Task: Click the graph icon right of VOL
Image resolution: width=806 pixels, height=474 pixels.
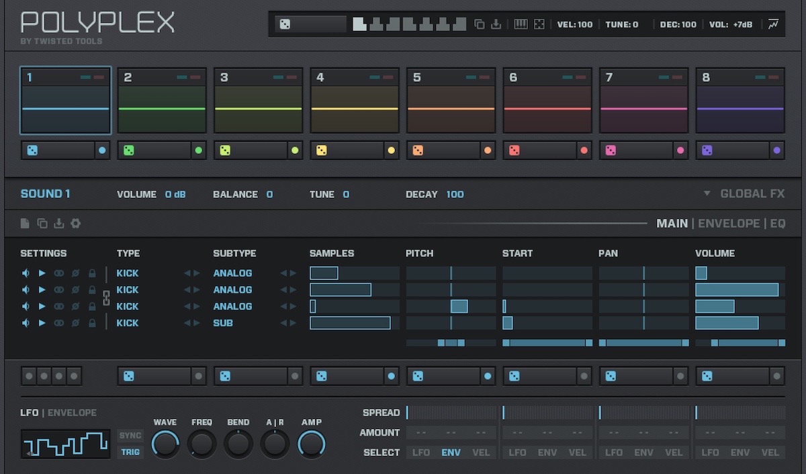Action: coord(774,25)
